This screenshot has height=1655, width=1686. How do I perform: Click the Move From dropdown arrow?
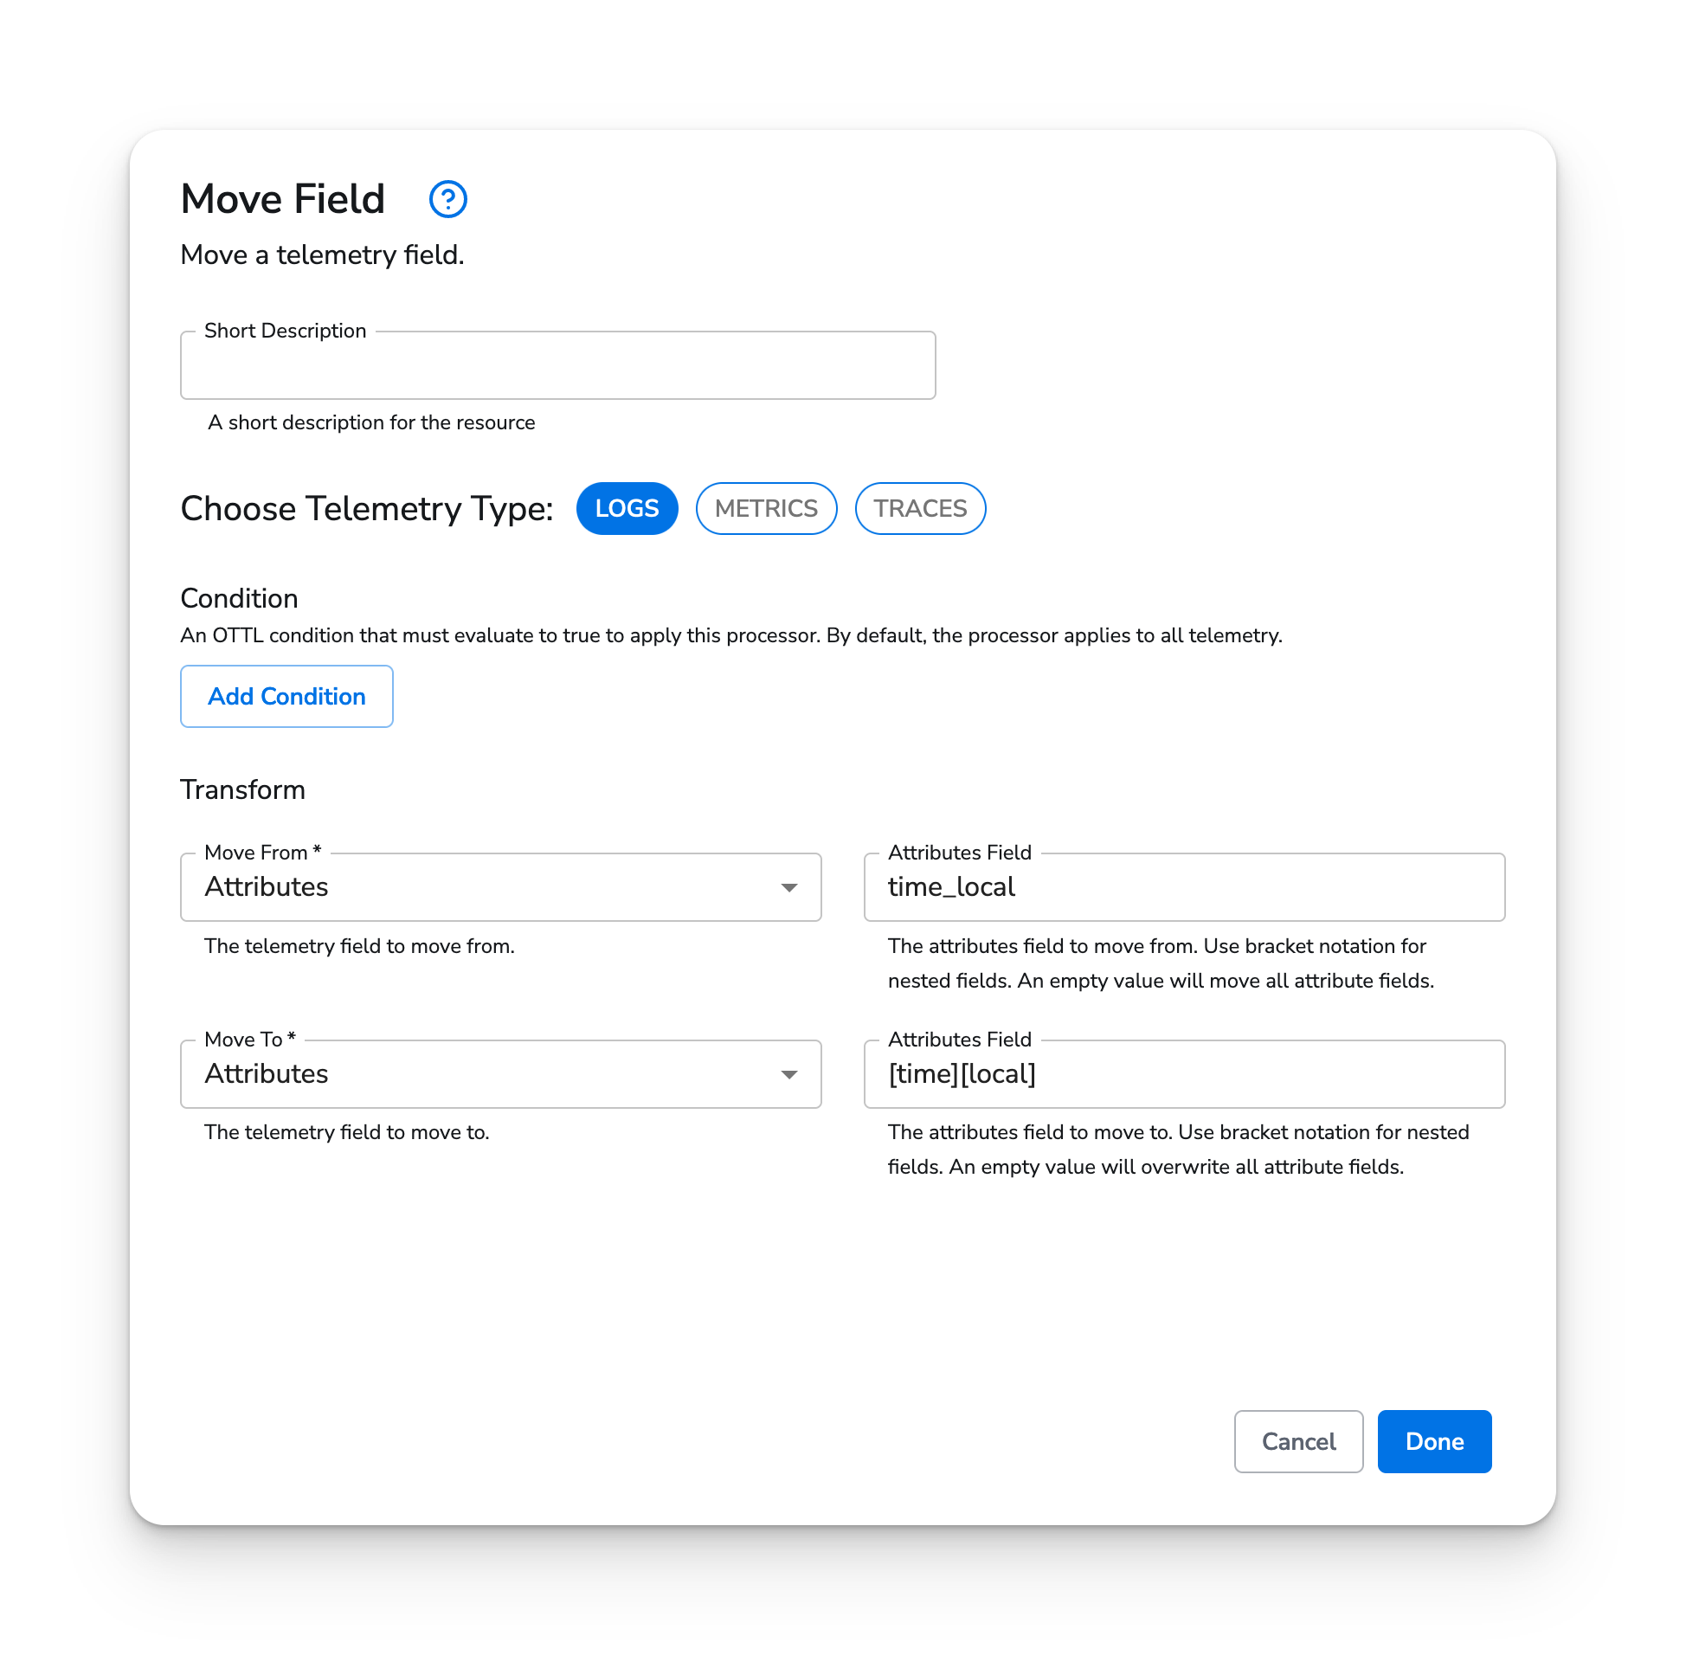pos(789,886)
